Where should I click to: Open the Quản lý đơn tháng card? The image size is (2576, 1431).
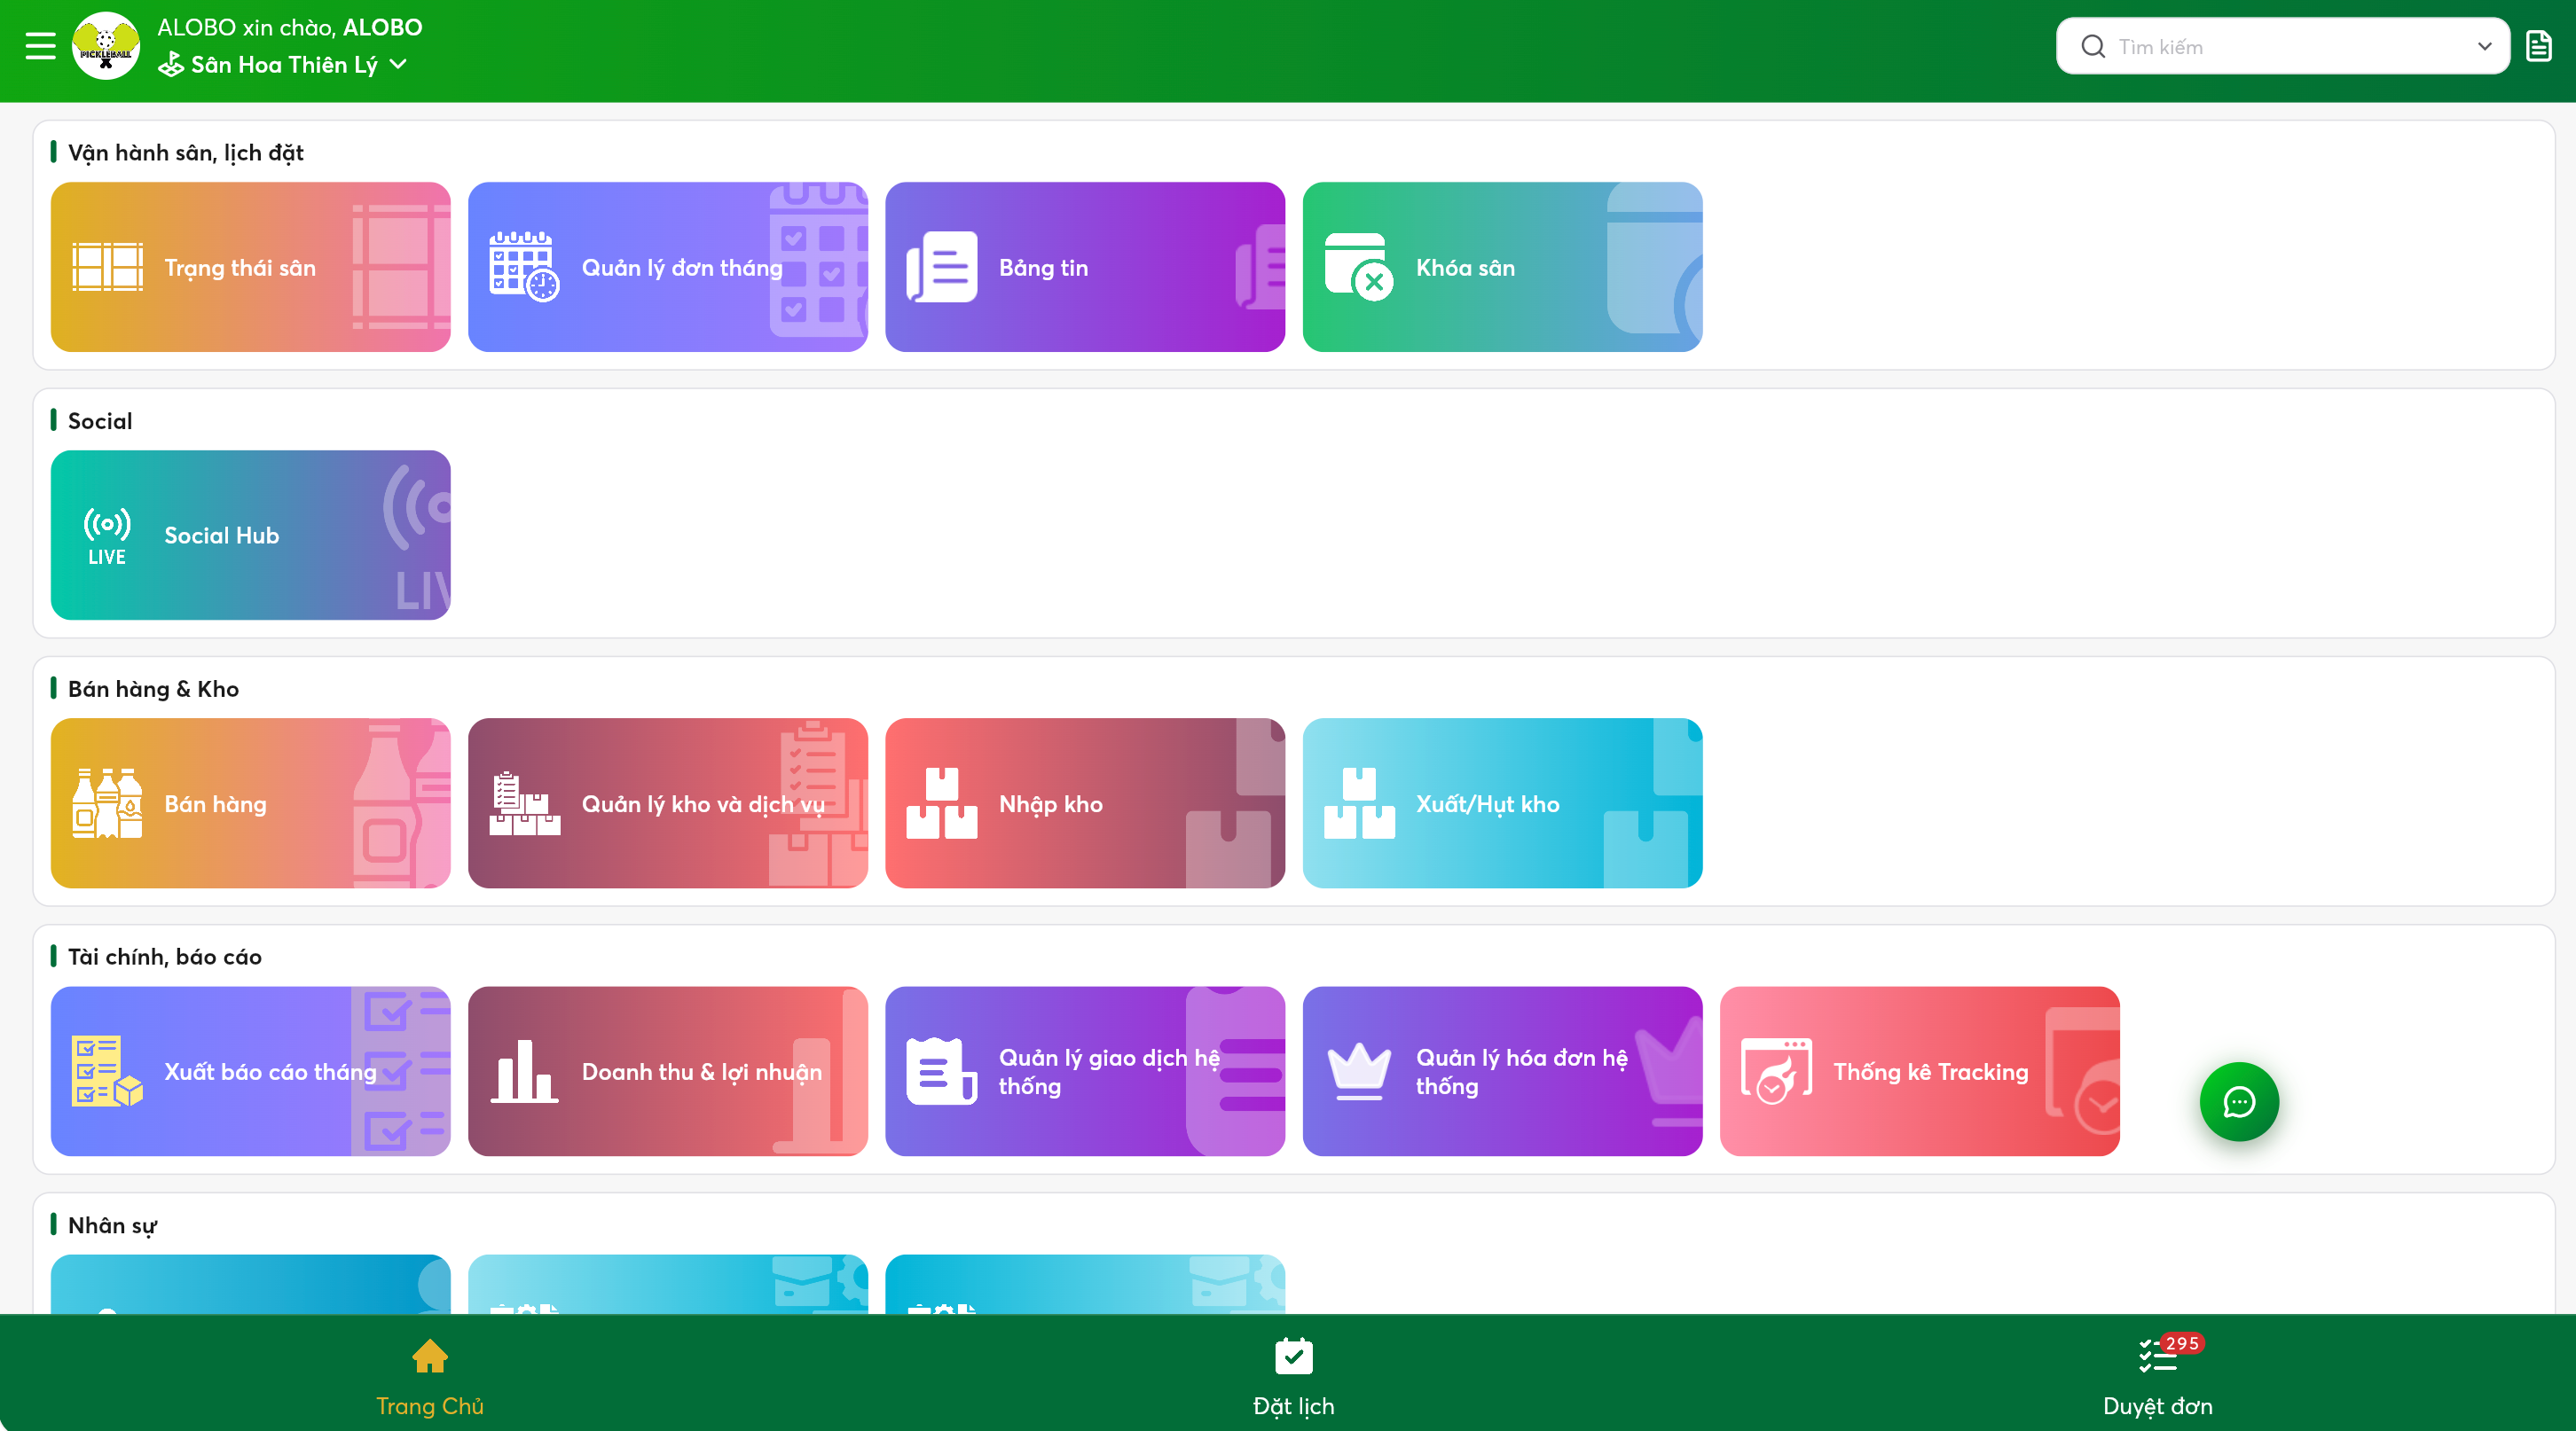click(x=667, y=267)
